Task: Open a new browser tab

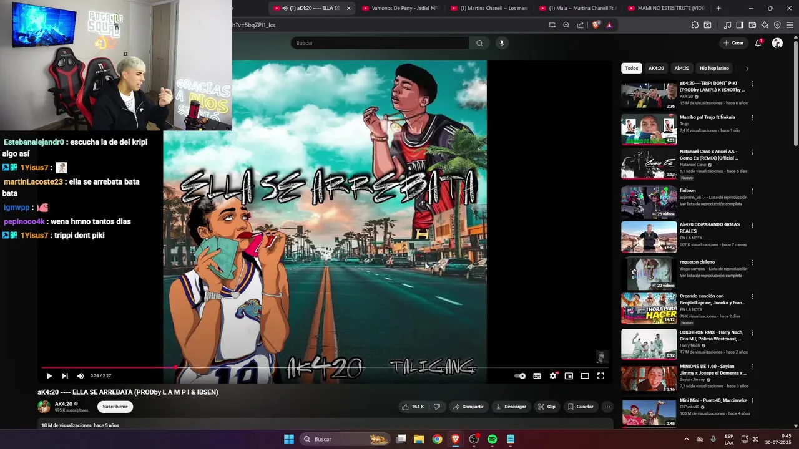Action: [x=718, y=8]
